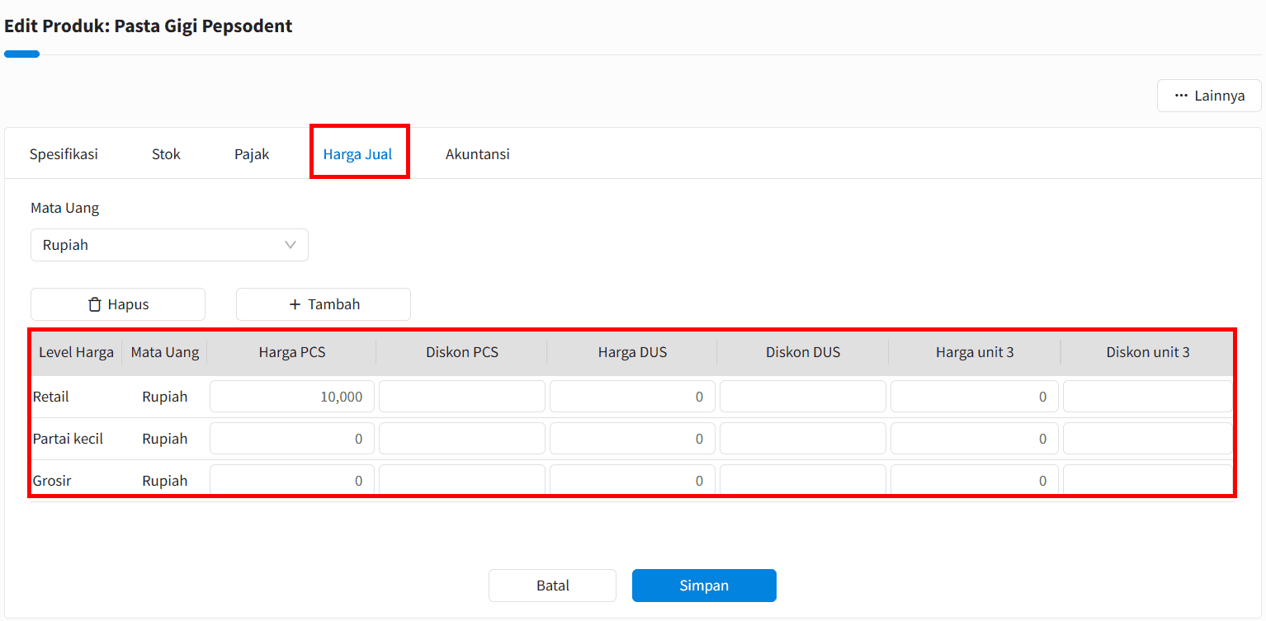The height and width of the screenshot is (621, 1266).
Task: Edit Retail Harga PCS field showing 10,000
Action: tap(292, 397)
